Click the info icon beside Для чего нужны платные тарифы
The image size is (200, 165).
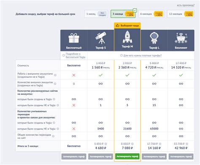[x=122, y=55]
